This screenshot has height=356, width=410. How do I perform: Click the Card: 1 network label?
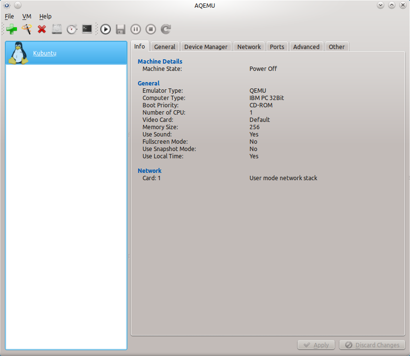[x=151, y=178]
